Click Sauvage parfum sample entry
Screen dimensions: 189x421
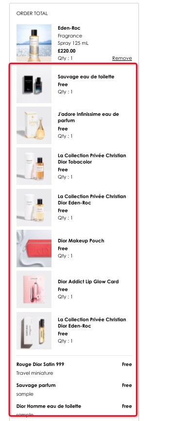[x=74, y=389]
